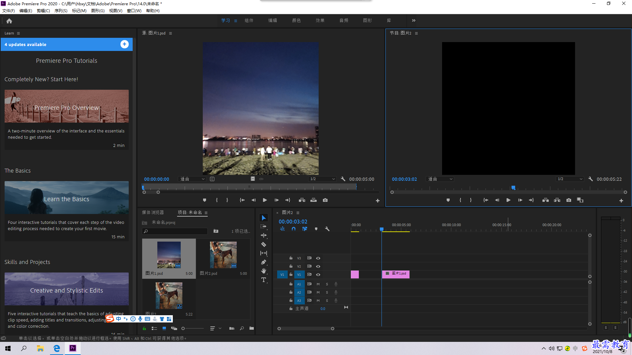Open 媒体浏览器 tab
The width and height of the screenshot is (632, 355).
[153, 213]
